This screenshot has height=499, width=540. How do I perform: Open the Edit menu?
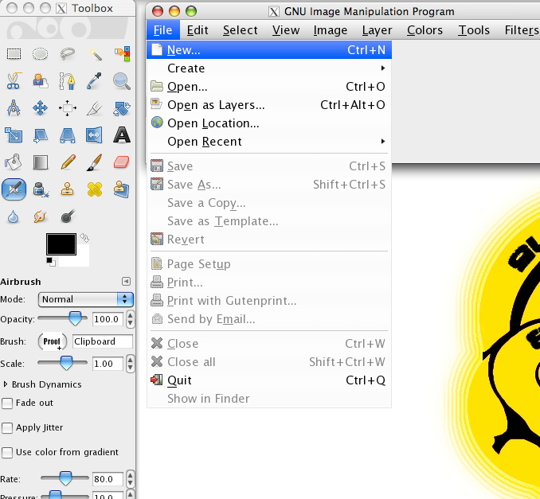point(198,30)
